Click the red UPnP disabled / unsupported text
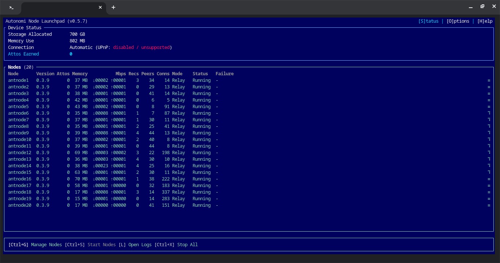The height and width of the screenshot is (263, 500). pyautogui.click(x=141, y=47)
